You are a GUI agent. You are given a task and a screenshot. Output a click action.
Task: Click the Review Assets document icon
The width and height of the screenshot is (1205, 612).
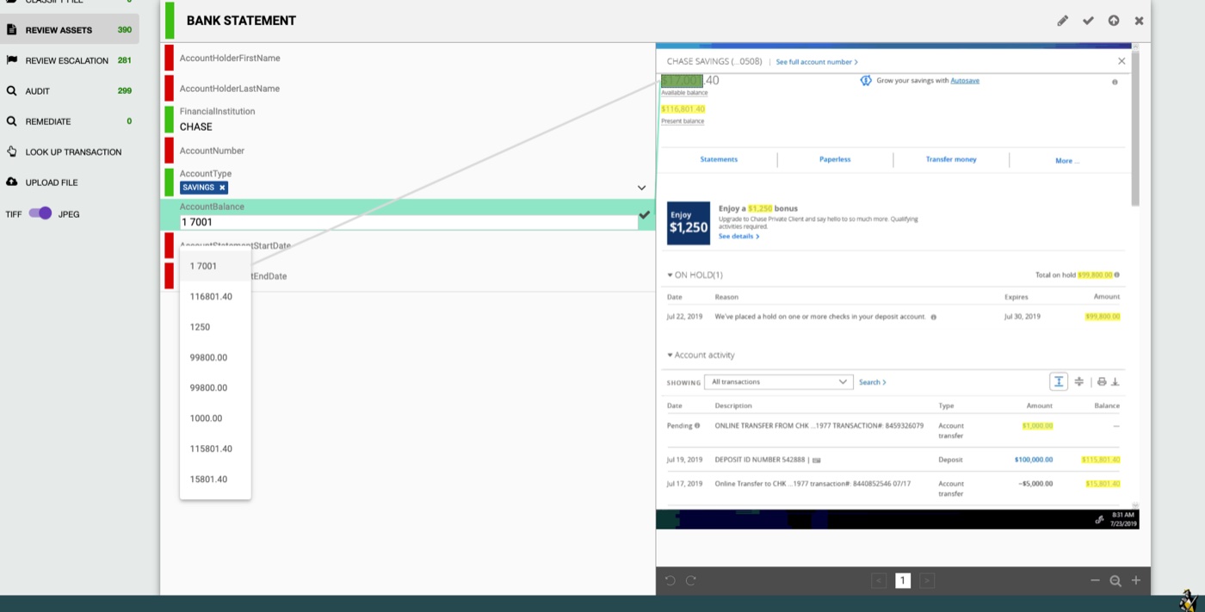coord(11,29)
